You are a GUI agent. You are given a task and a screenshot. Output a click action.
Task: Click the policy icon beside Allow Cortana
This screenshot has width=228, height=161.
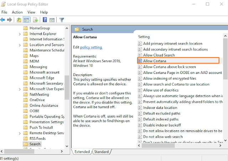pyautogui.click(x=140, y=61)
